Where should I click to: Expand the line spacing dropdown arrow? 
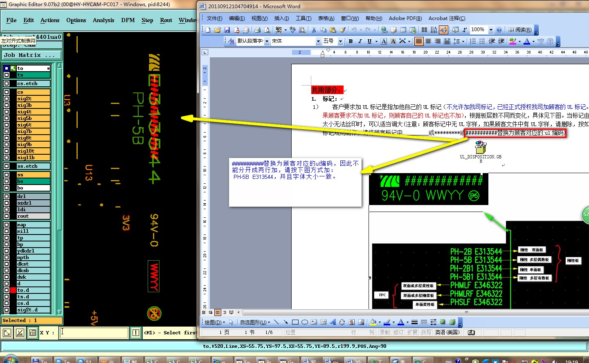point(463,41)
